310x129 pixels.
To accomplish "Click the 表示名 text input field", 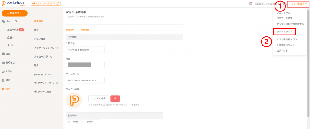I will 85,50.
